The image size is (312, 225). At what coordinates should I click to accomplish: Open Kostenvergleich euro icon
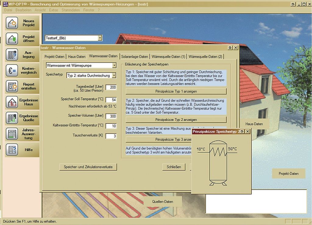coord(12,71)
